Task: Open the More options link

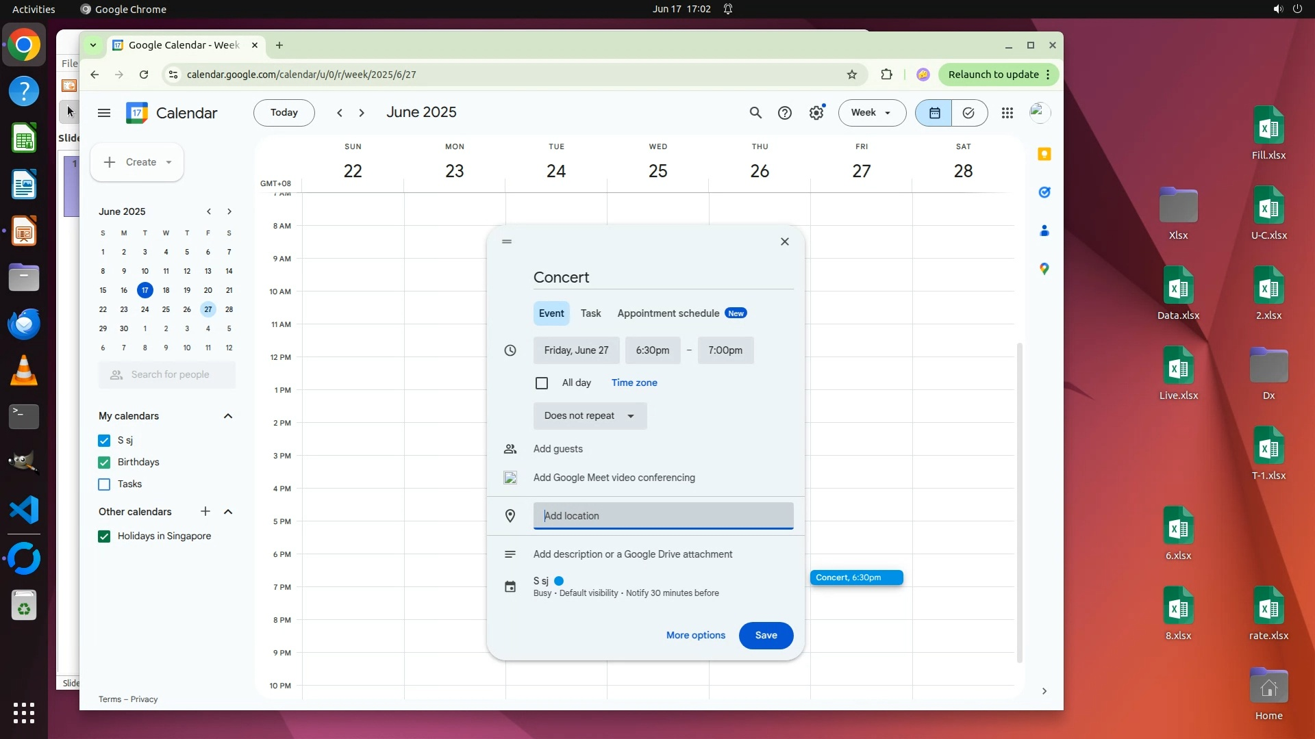Action: 695,636
